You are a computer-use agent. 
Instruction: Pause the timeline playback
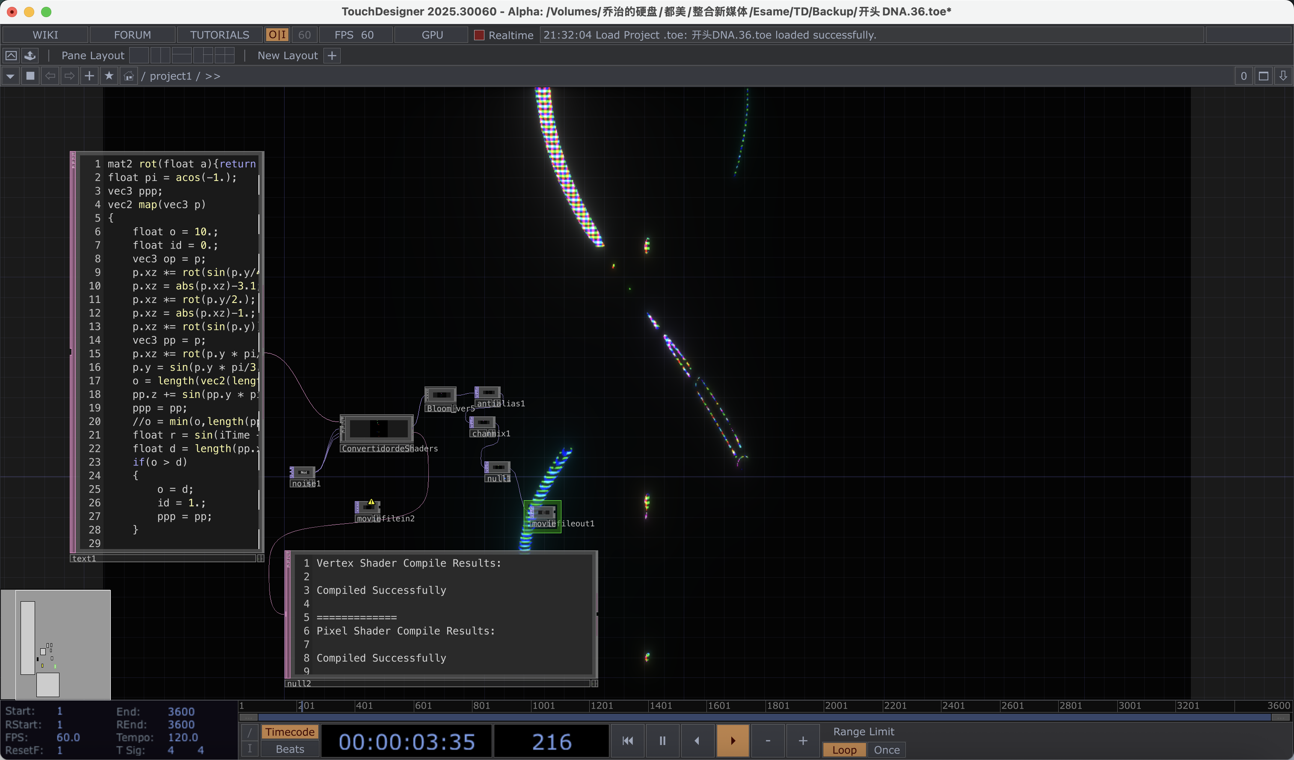point(662,740)
